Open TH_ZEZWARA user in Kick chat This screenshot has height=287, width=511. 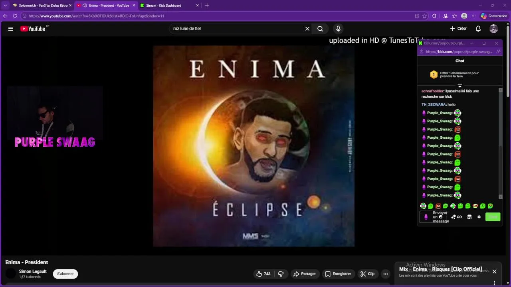pos(434,104)
